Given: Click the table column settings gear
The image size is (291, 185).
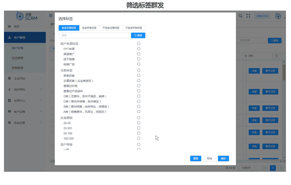Looking at the screenshot, I should [276, 56].
